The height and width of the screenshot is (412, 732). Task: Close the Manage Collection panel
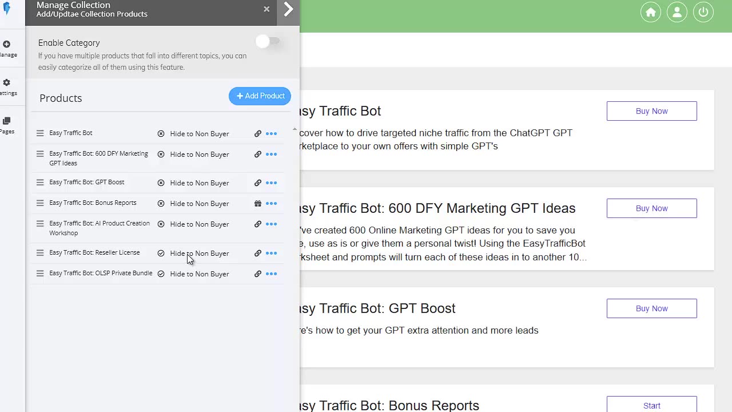click(266, 9)
